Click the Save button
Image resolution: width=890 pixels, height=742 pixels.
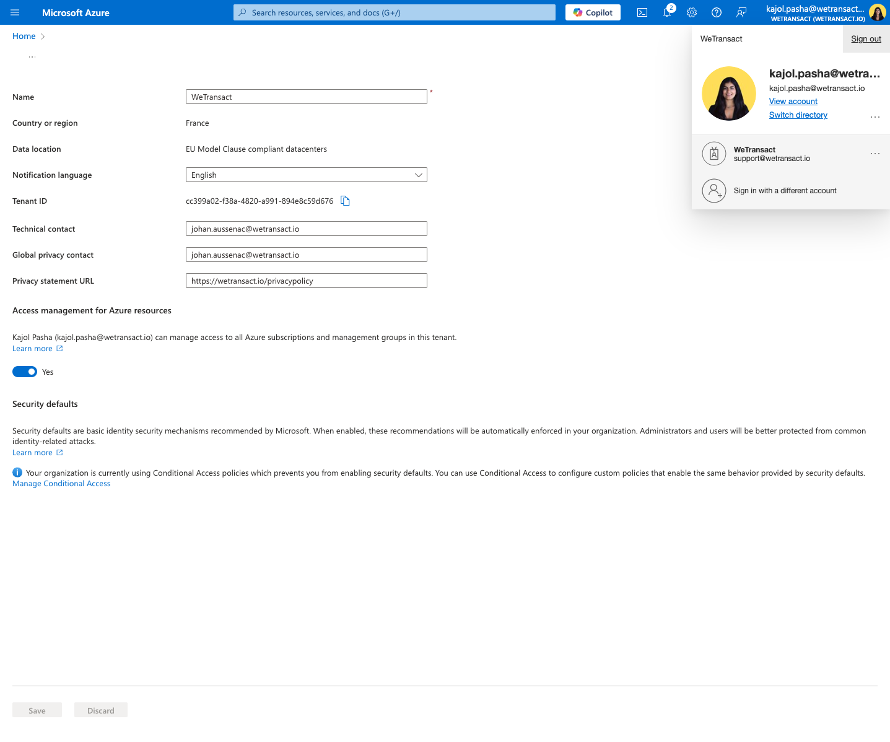37,710
